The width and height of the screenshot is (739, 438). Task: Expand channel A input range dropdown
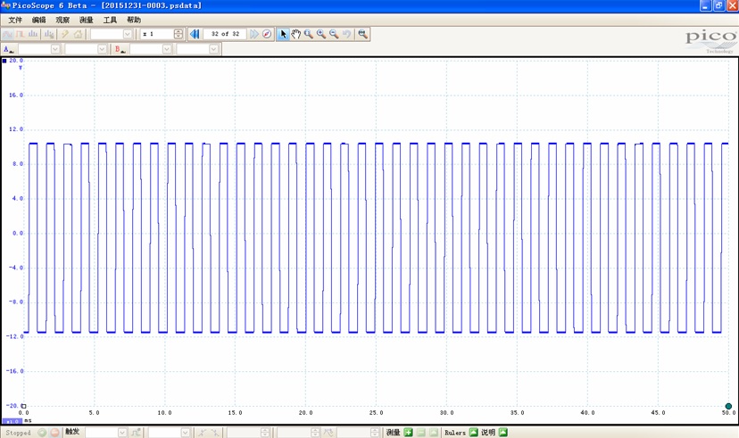pyautogui.click(x=55, y=49)
